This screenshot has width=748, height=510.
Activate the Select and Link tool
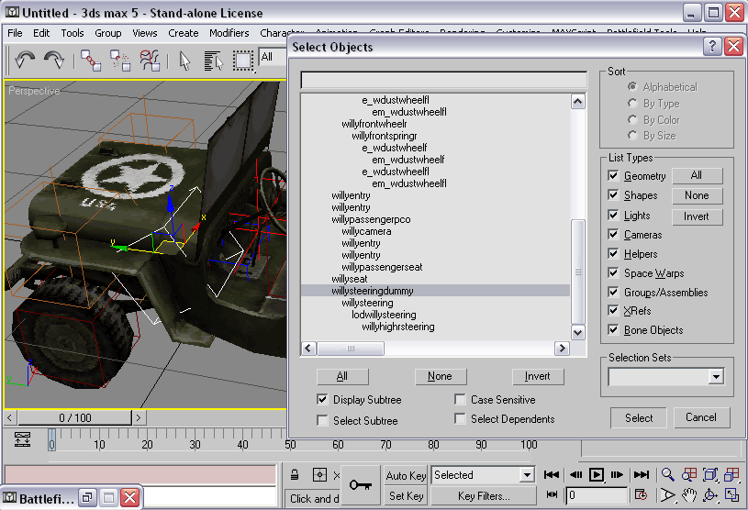pos(91,61)
